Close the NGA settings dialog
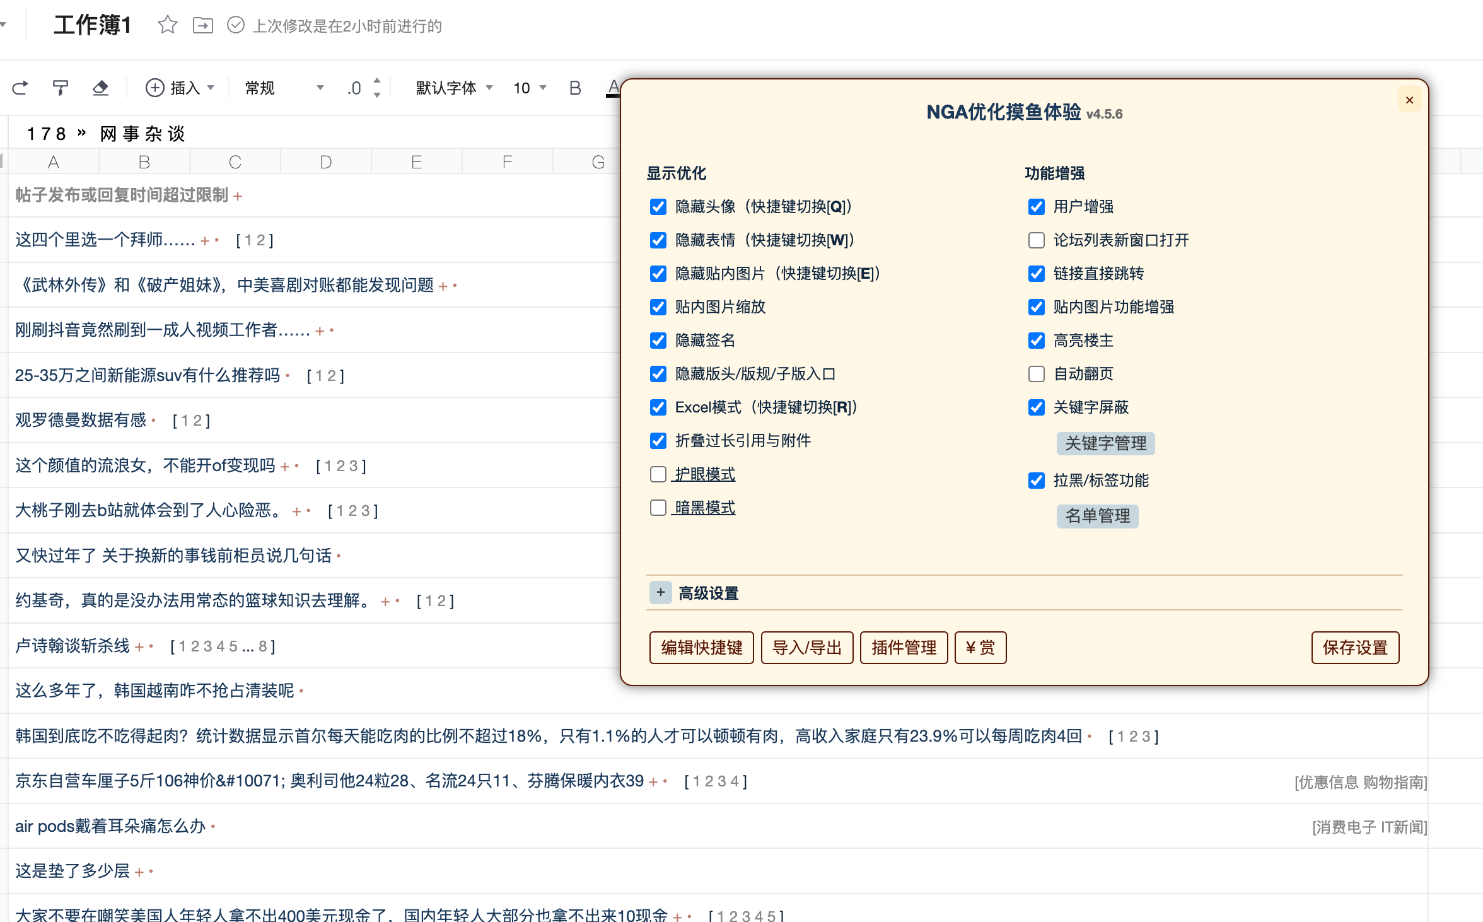The image size is (1483, 922). pyautogui.click(x=1409, y=100)
